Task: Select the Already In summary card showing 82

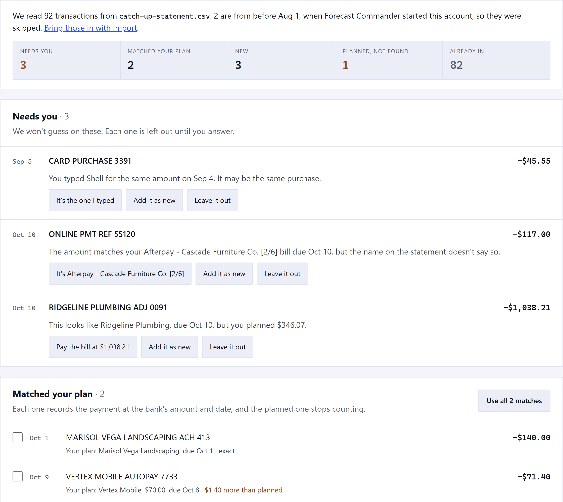Action: pos(496,60)
